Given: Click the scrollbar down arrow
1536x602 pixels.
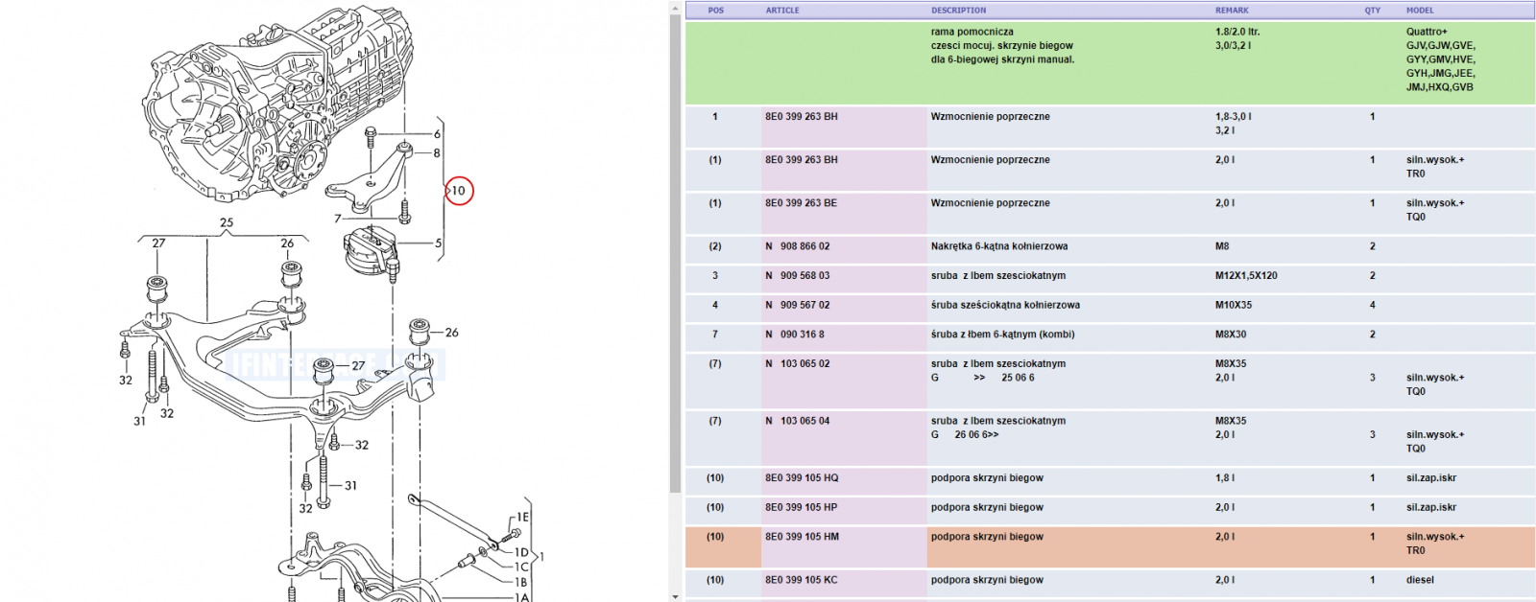Looking at the screenshot, I should [676, 596].
